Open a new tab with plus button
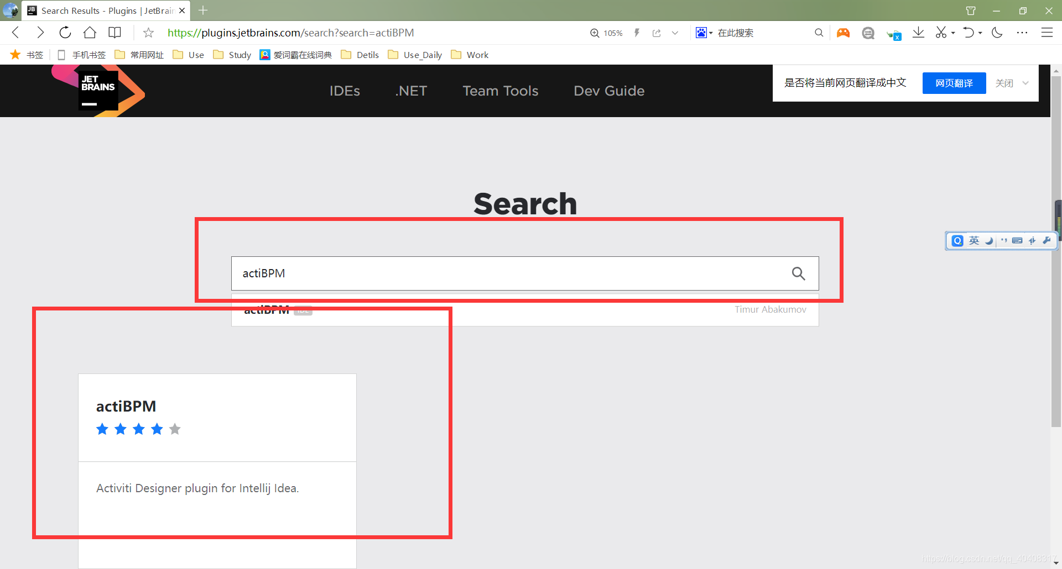1062x569 pixels. [x=203, y=10]
